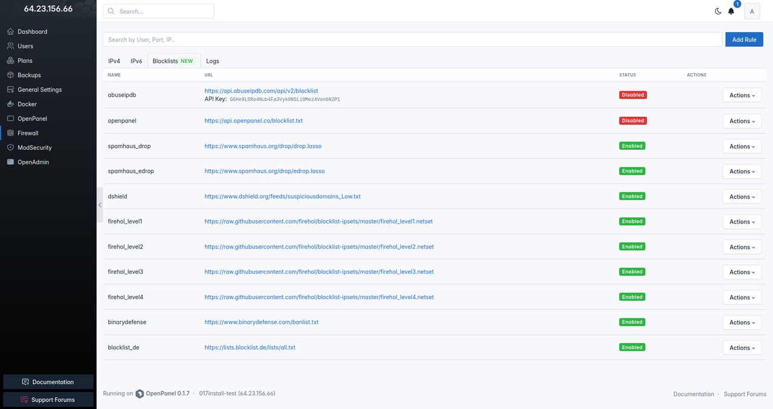773x409 pixels.
Task: Open OpenPanel section in sidebar
Action: coord(32,118)
